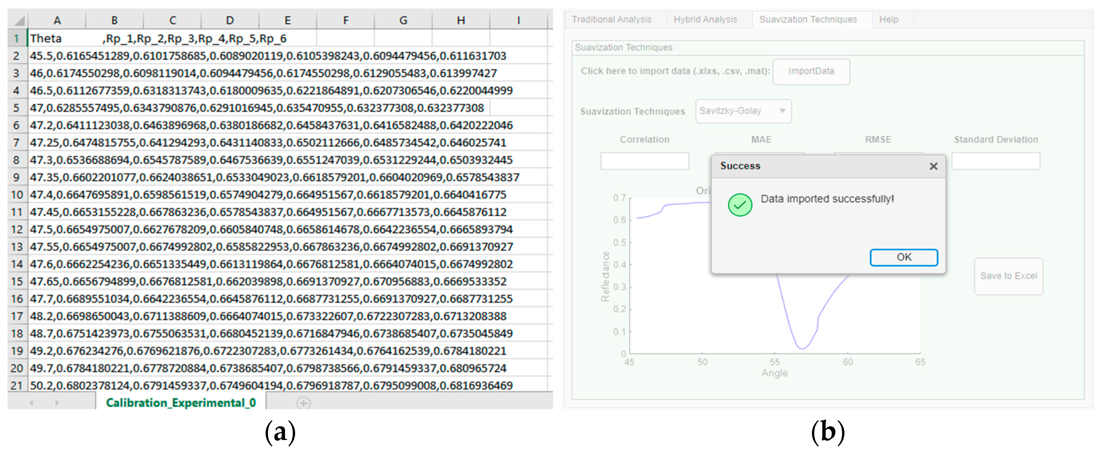
Task: Click the ImportData button
Action: (x=811, y=71)
